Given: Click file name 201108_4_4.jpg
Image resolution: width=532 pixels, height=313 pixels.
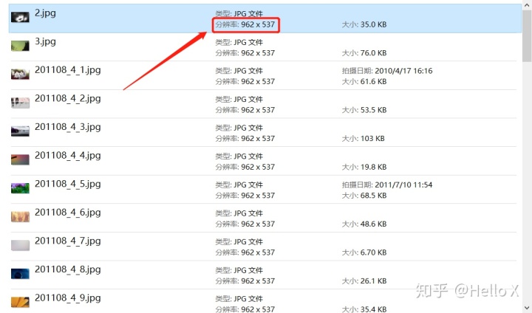Looking at the screenshot, I should [67, 156].
